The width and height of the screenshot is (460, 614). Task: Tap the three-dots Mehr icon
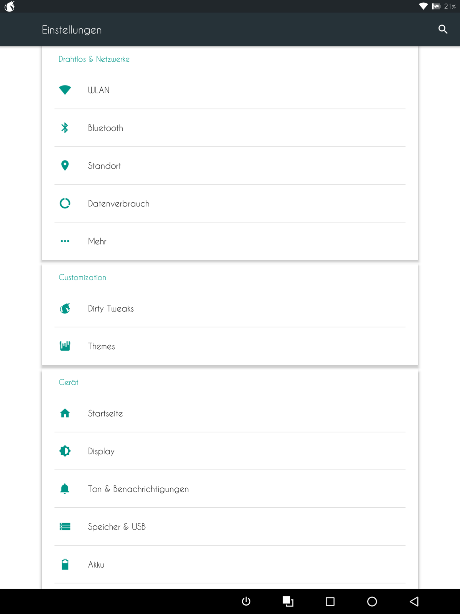click(x=65, y=241)
